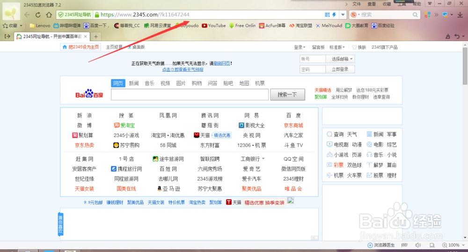
Task: Click 把2345设为主页 link
Action: (81, 47)
